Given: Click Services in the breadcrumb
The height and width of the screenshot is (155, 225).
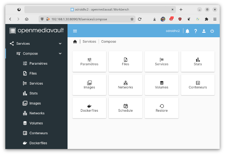Looking at the screenshot, I should pos(89,42).
